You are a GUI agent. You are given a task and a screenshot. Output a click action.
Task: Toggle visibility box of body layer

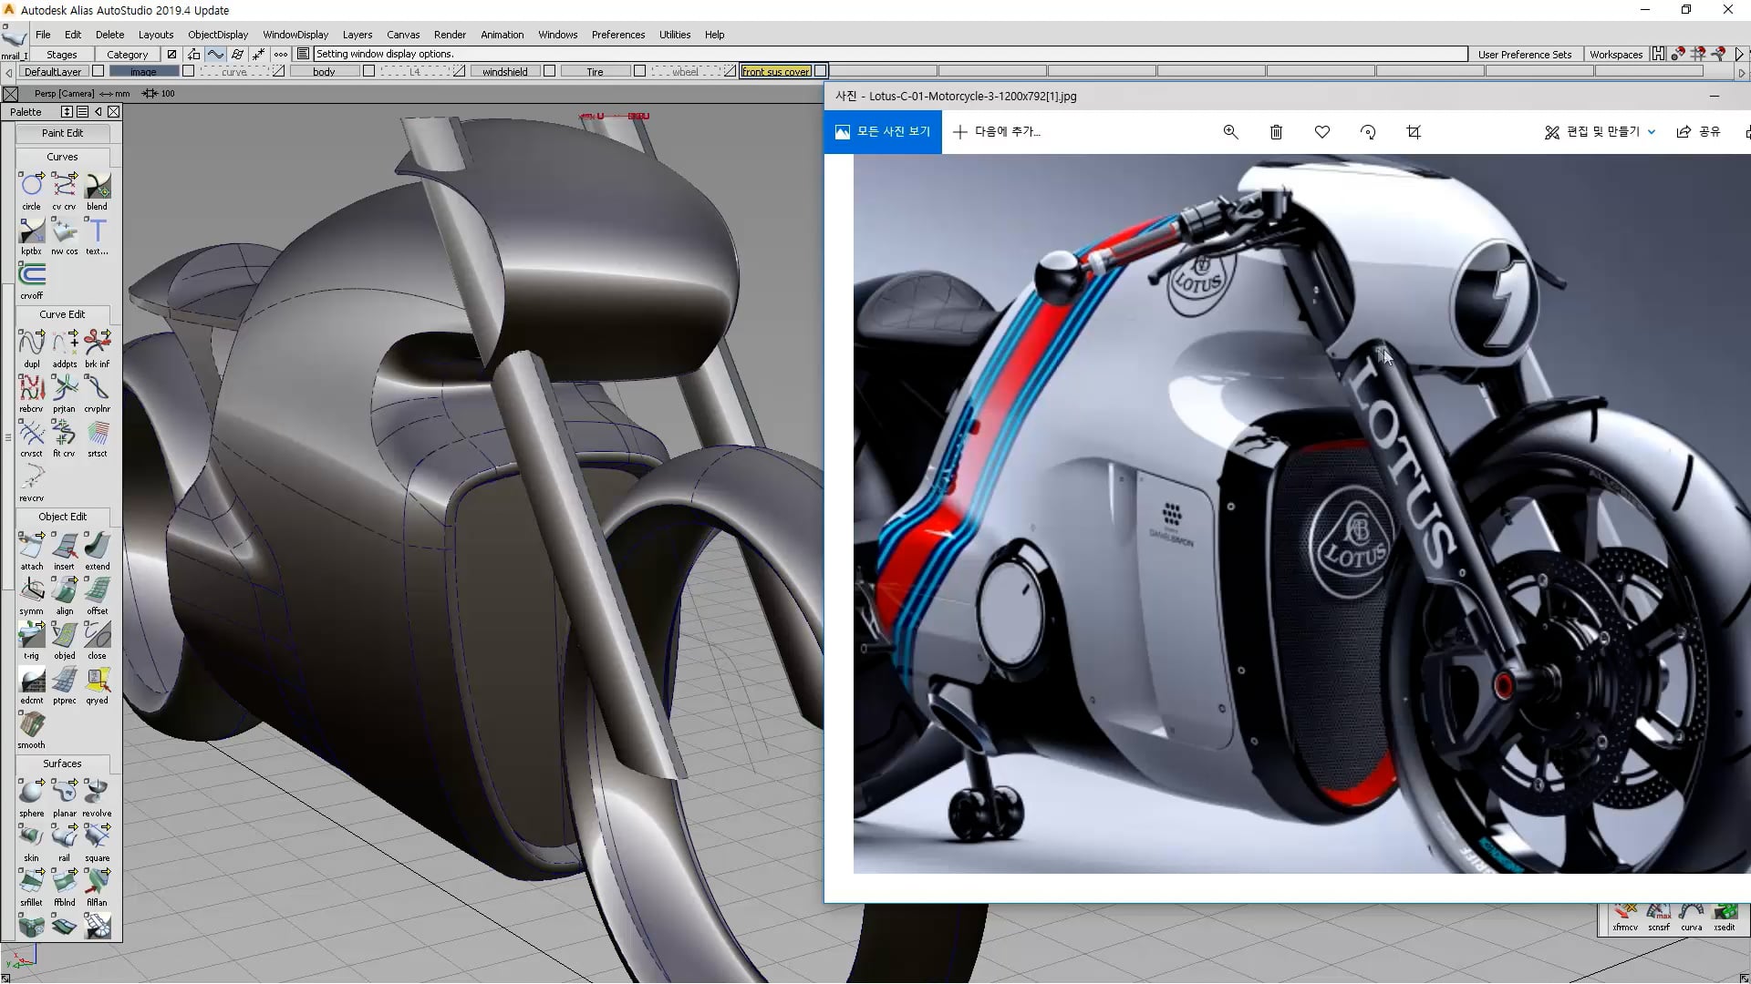(x=369, y=71)
